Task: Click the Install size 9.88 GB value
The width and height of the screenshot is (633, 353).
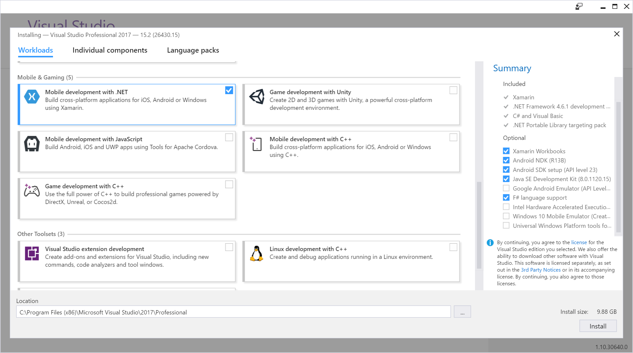Action: 607,312
